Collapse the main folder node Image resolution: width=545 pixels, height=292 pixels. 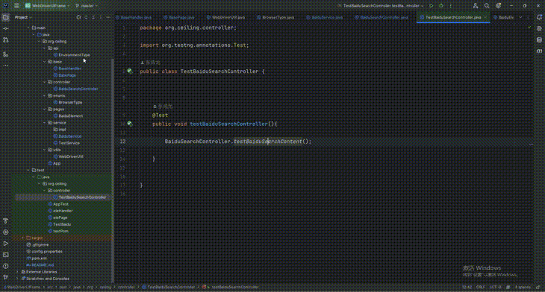point(28,28)
